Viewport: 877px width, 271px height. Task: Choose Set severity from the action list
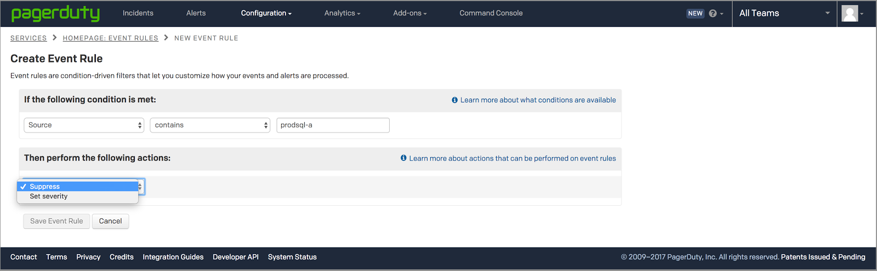(49, 197)
